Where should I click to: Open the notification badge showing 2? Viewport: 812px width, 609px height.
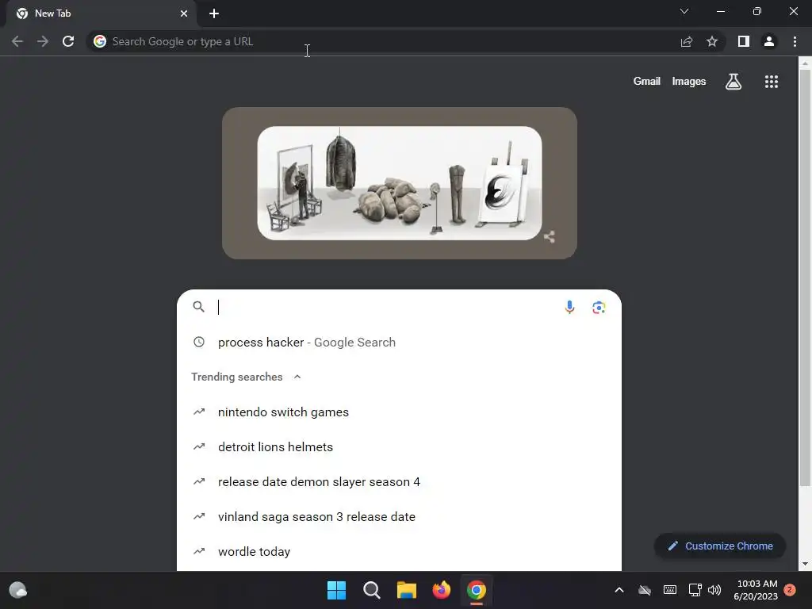coord(790,590)
